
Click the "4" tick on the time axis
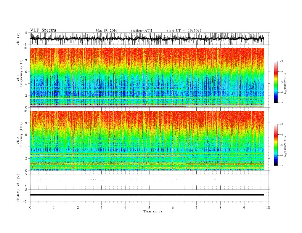coord(125,207)
